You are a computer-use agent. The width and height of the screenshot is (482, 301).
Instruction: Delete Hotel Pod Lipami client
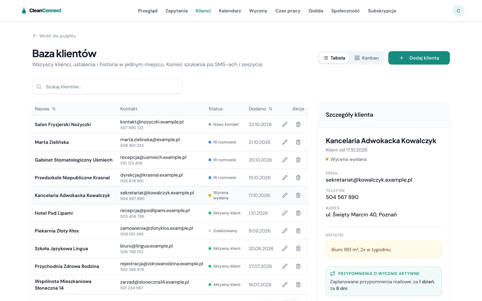tap(298, 213)
